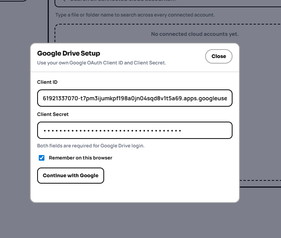The width and height of the screenshot is (281, 238).
Task: Click the 'Remember on this browser' label
Action: coord(80,158)
